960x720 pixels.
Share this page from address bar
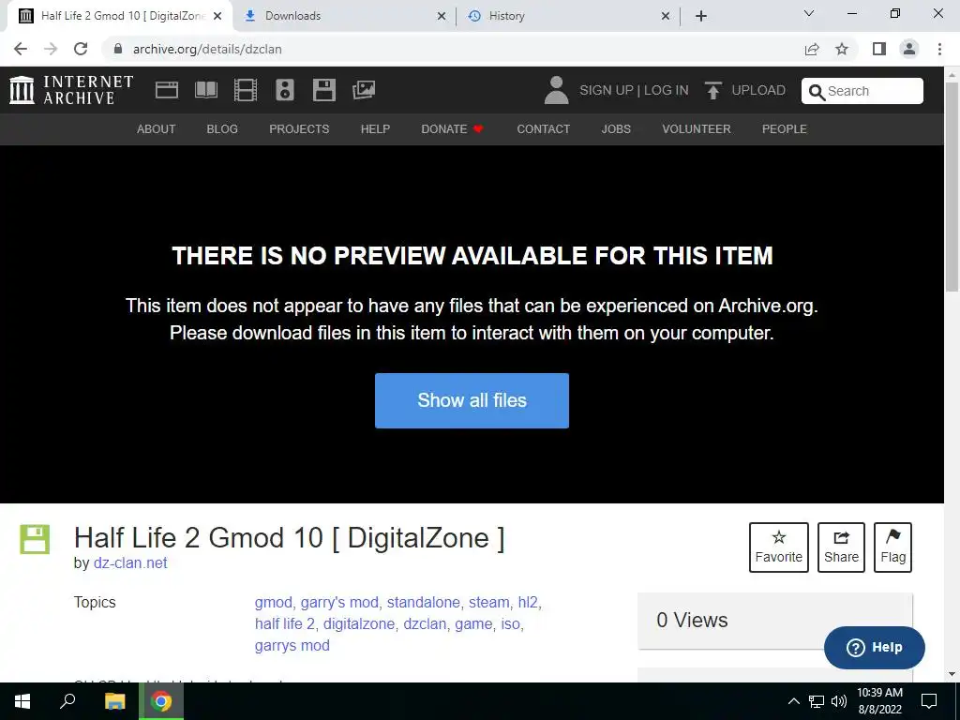pos(812,49)
